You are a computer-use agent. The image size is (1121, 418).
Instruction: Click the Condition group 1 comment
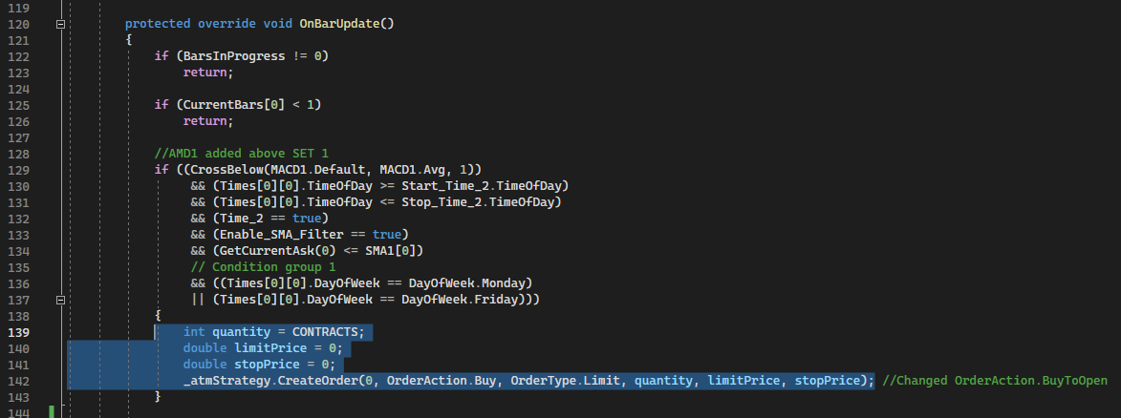pyautogui.click(x=263, y=267)
